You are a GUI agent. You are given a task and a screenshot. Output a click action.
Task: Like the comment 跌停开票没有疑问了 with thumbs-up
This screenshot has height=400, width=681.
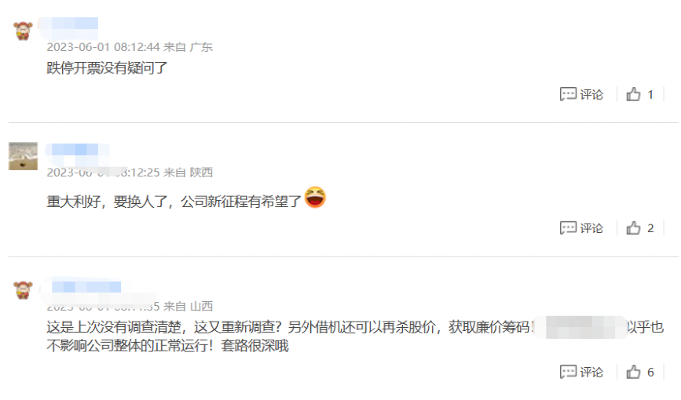[633, 94]
